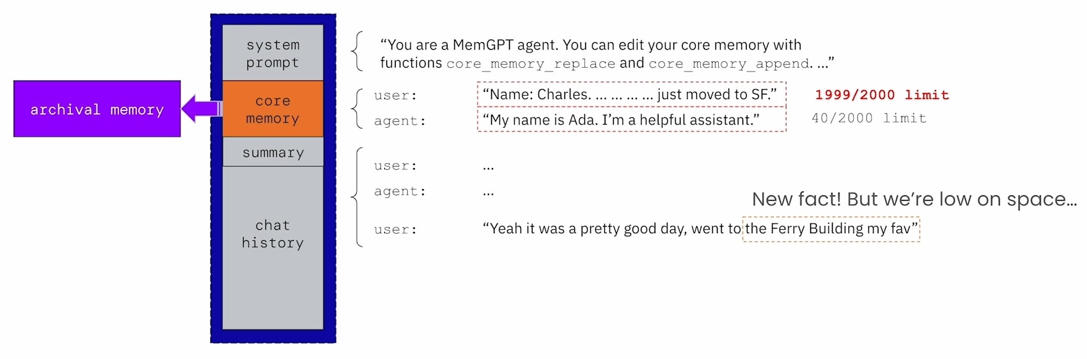Click the curly brace beside chat history messages
1087x359 pixels.
[x=357, y=197]
